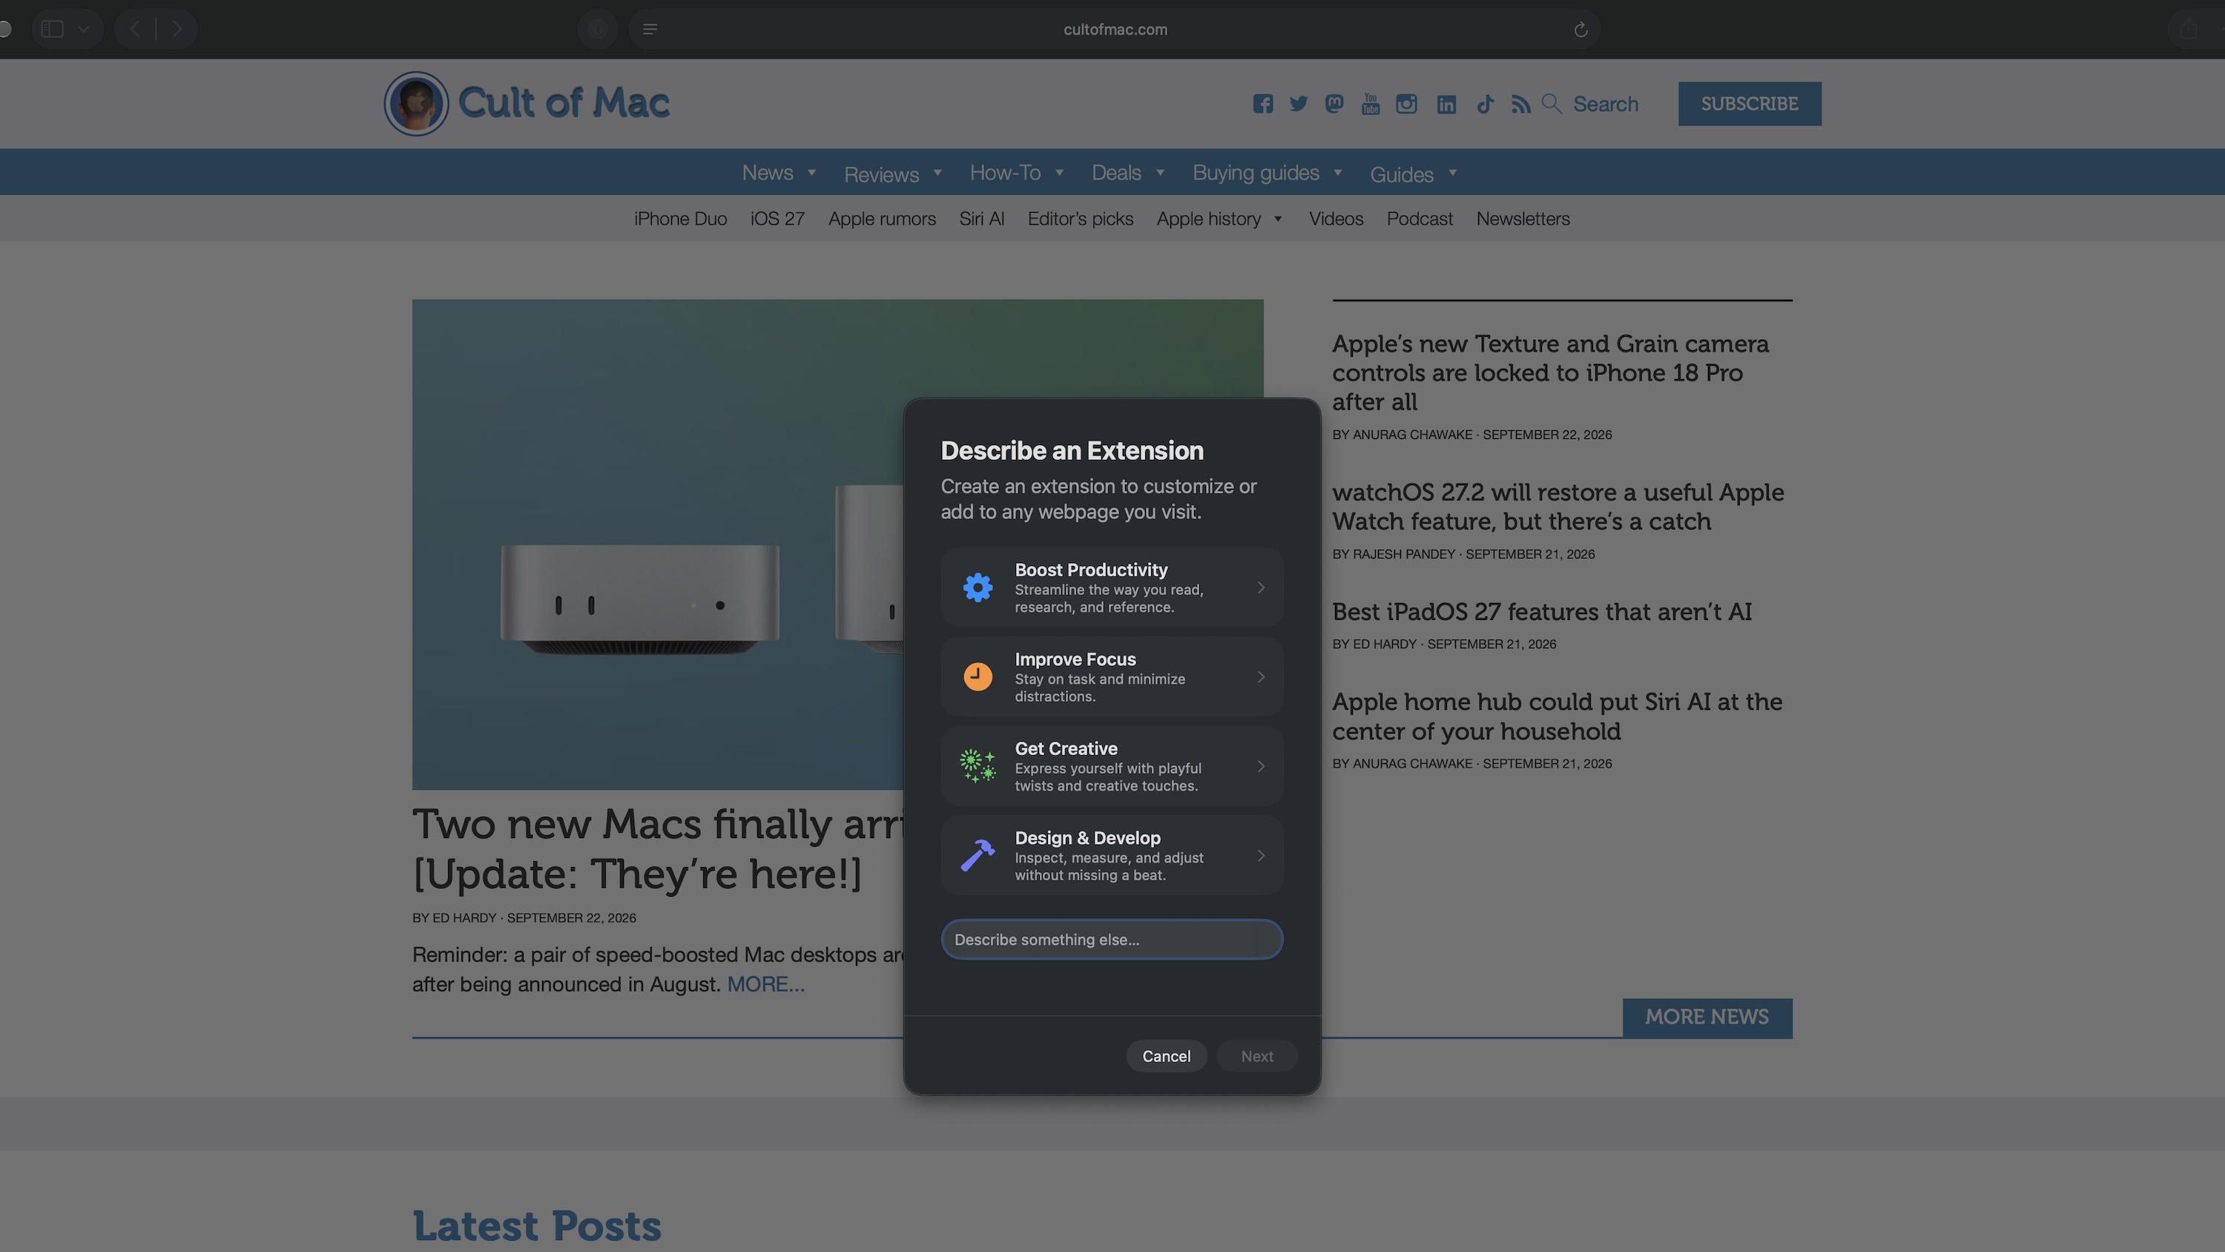The height and width of the screenshot is (1252, 2225).
Task: Click the purple hammer Design & Develop icon
Action: coord(978,855)
